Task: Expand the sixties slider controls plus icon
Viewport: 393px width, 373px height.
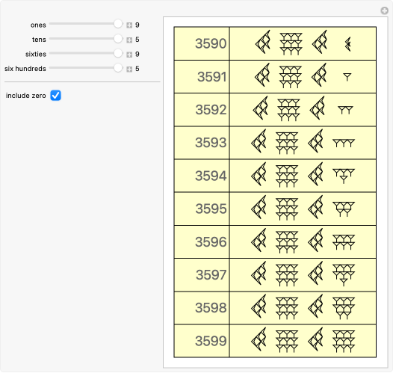Action: (x=129, y=55)
